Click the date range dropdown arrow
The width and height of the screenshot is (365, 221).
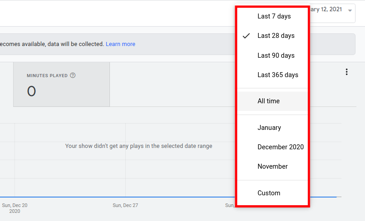(x=350, y=10)
